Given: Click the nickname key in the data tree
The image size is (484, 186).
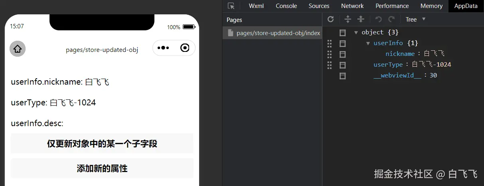Looking at the screenshot, I should (400, 54).
